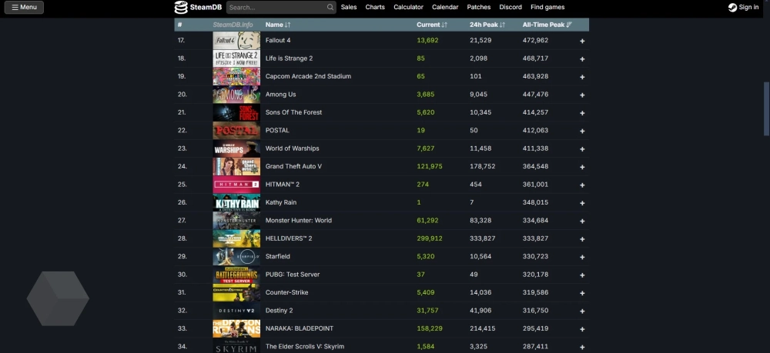Open the hamburger Menu button
Screen dimensions: 770x353
pyautogui.click(x=24, y=7)
